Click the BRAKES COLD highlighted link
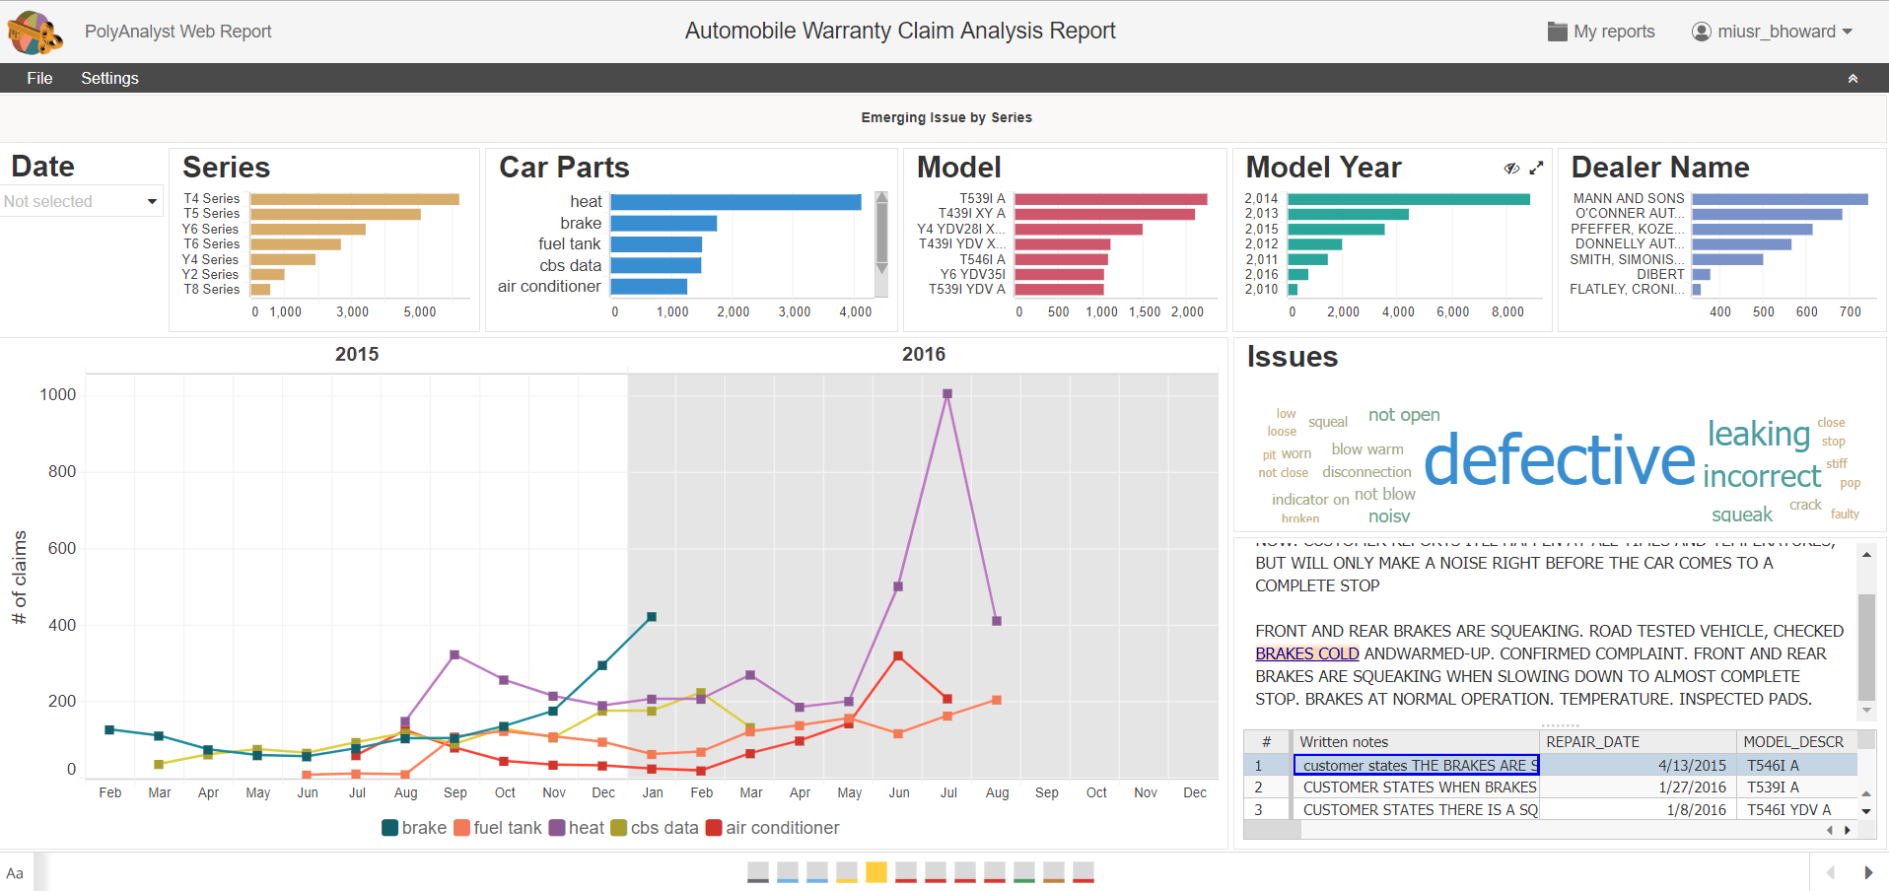This screenshot has width=1889, height=891. point(1307,653)
